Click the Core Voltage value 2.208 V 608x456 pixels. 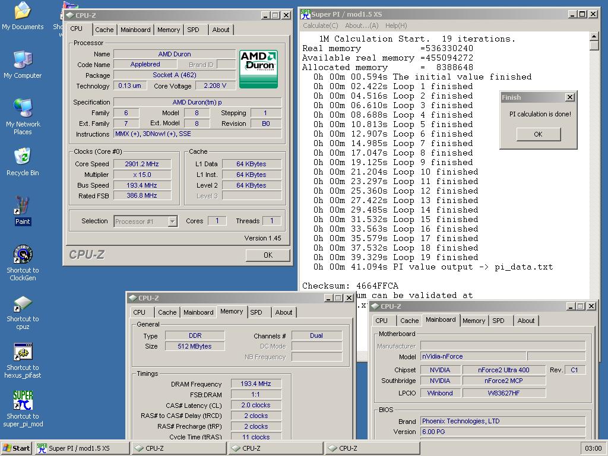click(x=215, y=85)
